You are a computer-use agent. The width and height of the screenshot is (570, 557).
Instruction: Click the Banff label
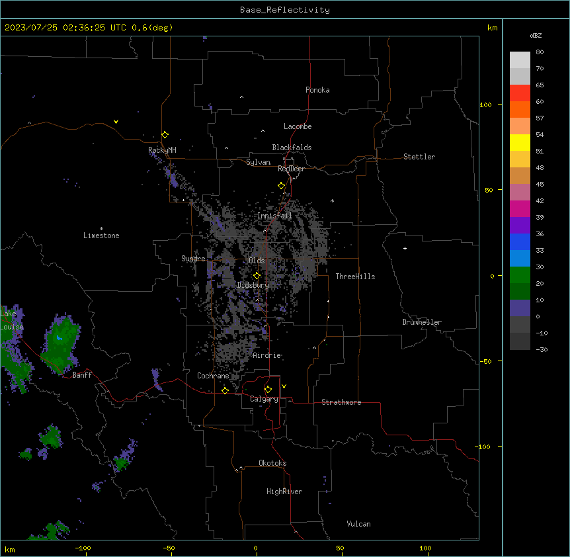tap(82, 375)
